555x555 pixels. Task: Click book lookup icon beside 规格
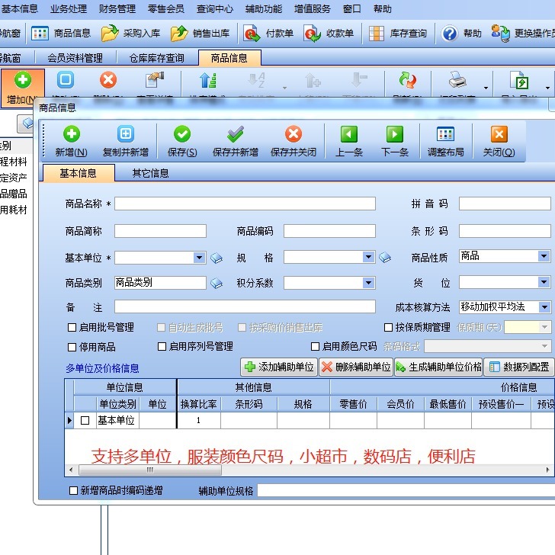click(385, 258)
